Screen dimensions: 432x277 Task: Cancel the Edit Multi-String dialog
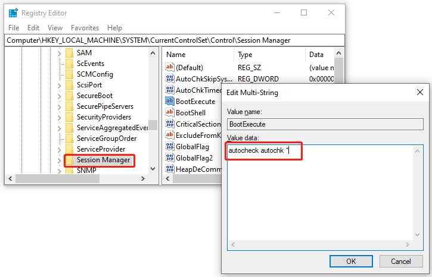tap(400, 261)
